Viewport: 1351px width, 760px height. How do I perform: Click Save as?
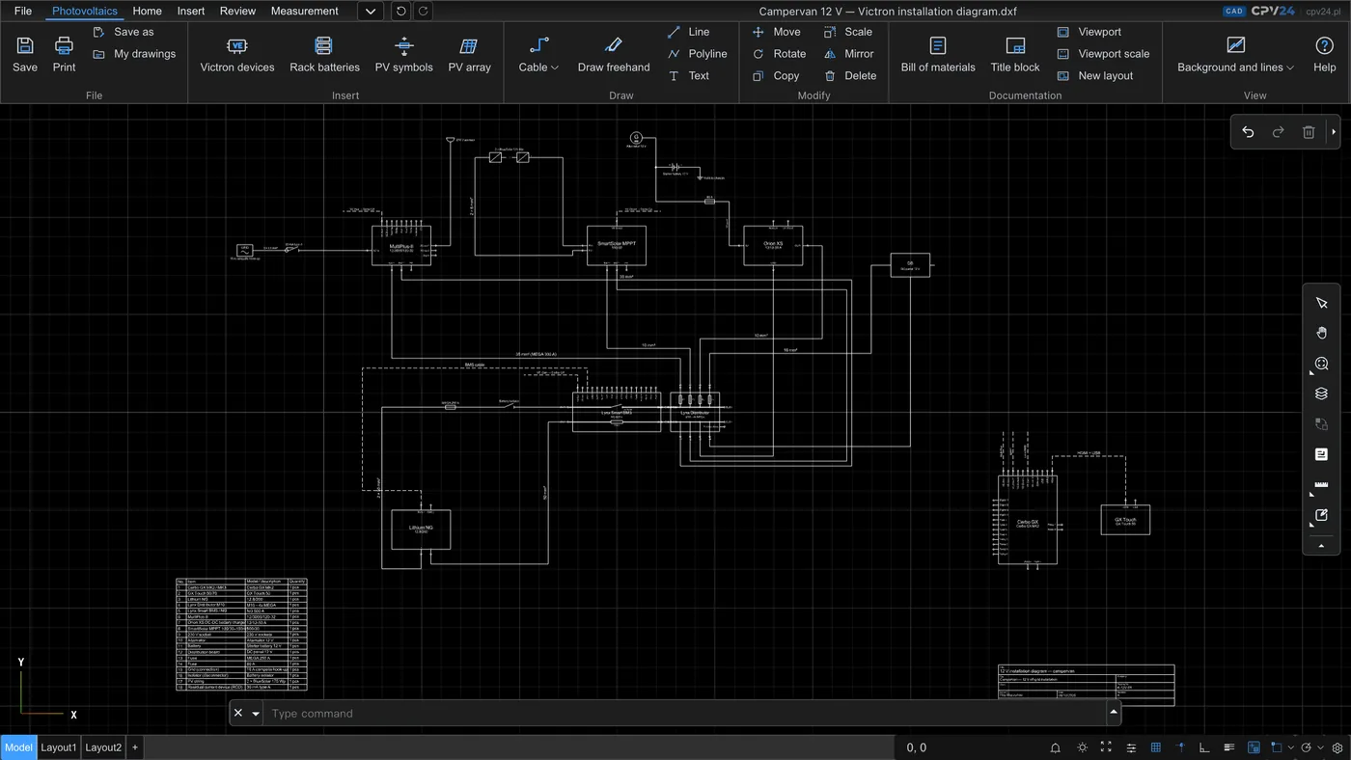[124, 32]
